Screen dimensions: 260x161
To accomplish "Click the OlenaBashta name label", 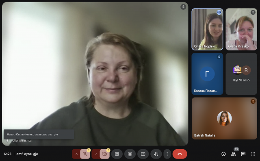I will (x=22, y=141).
